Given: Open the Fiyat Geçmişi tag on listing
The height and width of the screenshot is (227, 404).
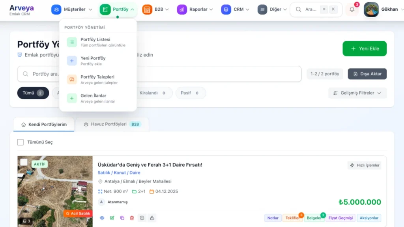Looking at the screenshot, I should tap(340, 218).
